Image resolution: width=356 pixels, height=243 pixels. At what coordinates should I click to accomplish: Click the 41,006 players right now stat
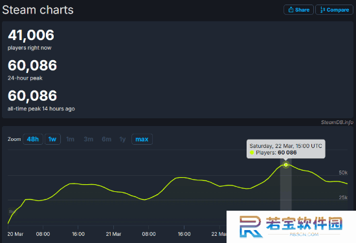[x=31, y=35]
